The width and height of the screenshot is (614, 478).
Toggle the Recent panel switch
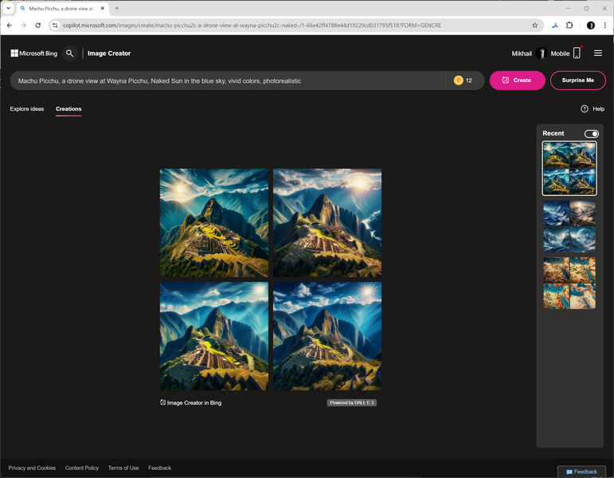[x=591, y=134]
